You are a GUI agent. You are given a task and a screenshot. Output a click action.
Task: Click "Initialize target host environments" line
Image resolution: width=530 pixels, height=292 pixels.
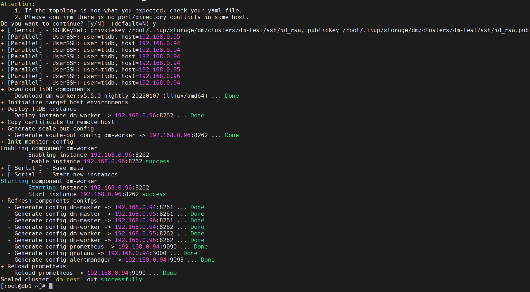point(64,103)
